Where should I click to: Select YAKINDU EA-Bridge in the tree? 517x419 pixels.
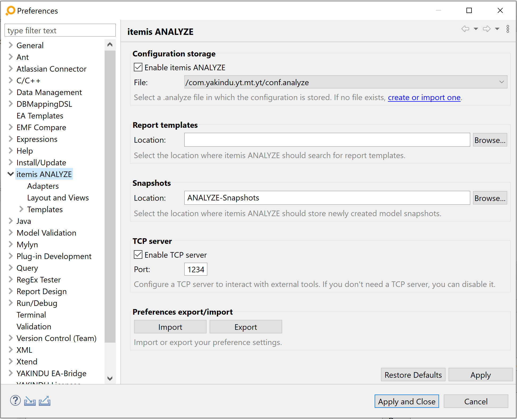(51, 373)
